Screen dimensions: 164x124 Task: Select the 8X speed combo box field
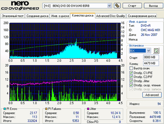click(140, 51)
